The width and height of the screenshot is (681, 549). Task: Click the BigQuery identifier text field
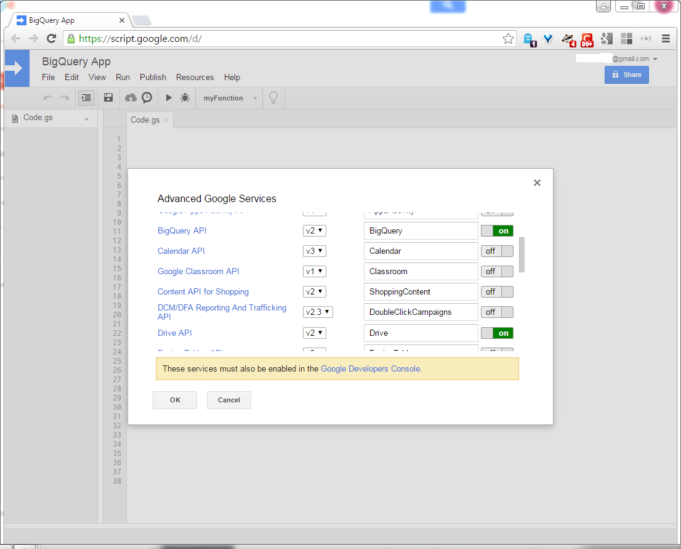coord(421,231)
